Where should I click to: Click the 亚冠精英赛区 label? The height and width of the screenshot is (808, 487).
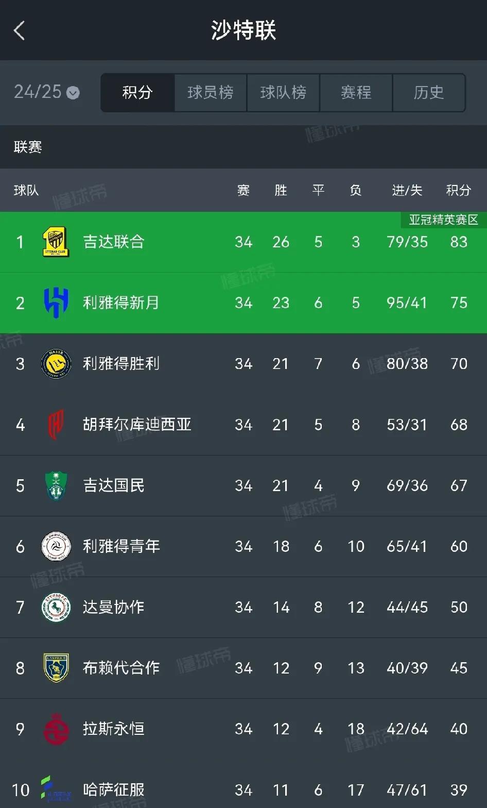(444, 220)
